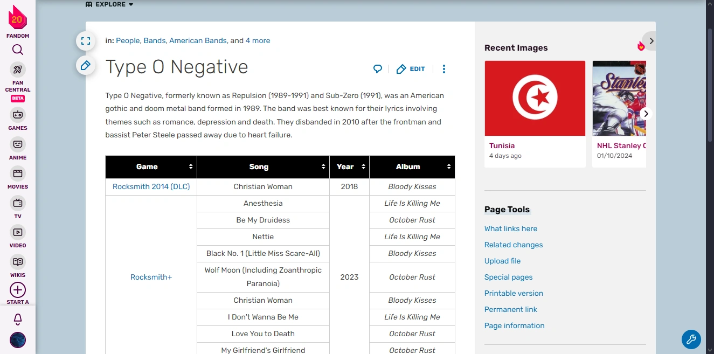Viewport: 714px width, 354px height.
Task: Select 'Black No. 1 (Little Miss Scare-All)' cell
Action: (264, 253)
